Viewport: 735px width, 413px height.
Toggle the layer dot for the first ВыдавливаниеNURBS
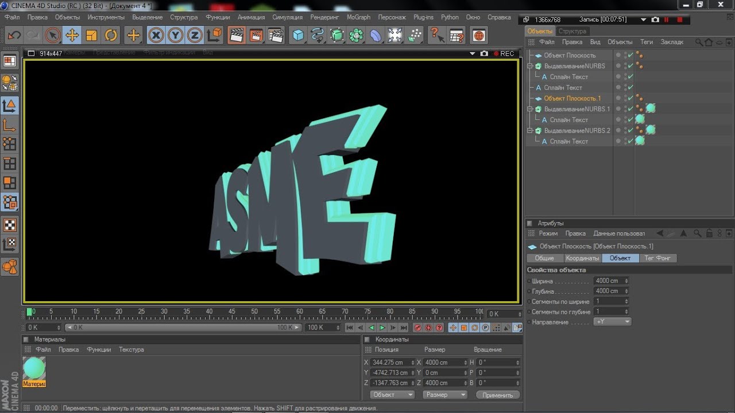point(618,66)
